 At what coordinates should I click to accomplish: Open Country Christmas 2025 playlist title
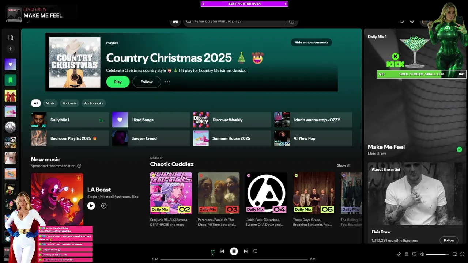click(169, 58)
